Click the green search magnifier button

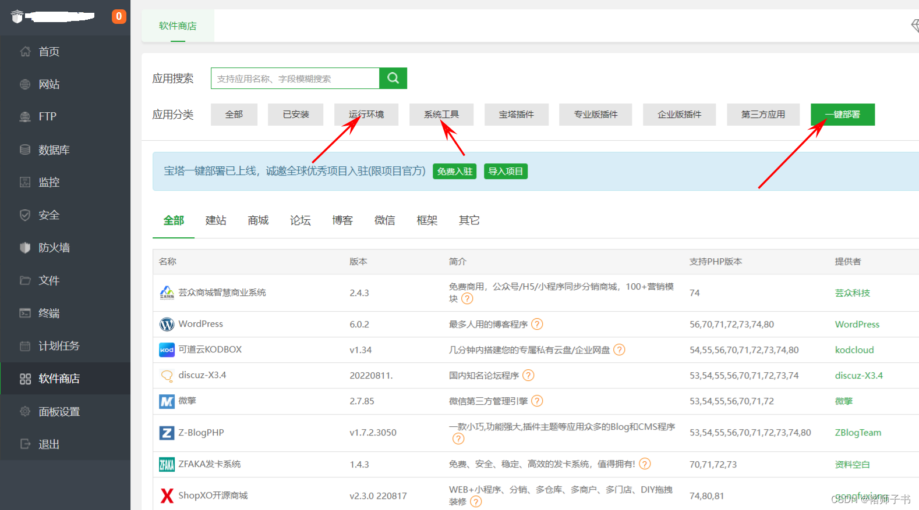pyautogui.click(x=393, y=78)
